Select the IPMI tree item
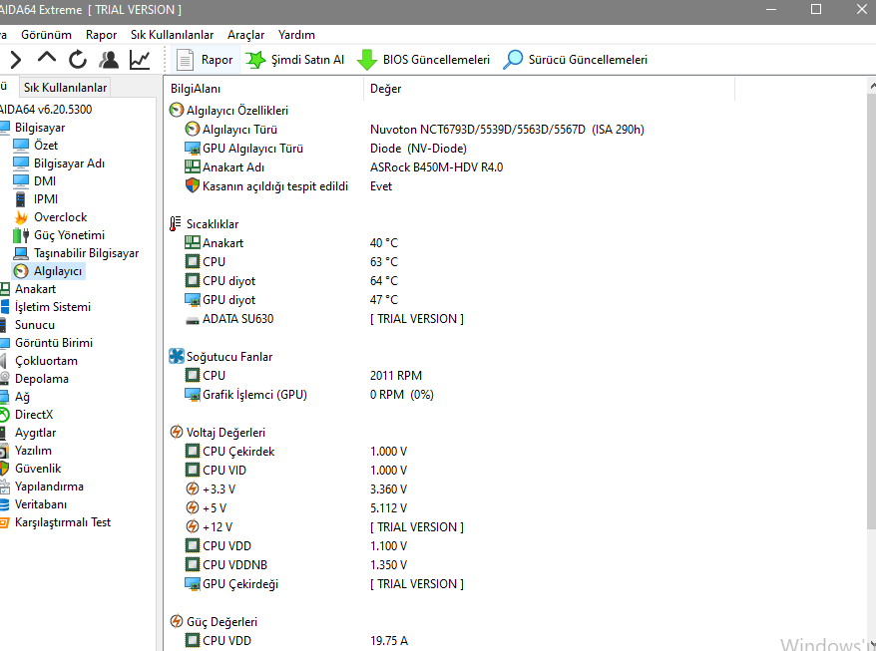This screenshot has width=876, height=651. tap(46, 199)
